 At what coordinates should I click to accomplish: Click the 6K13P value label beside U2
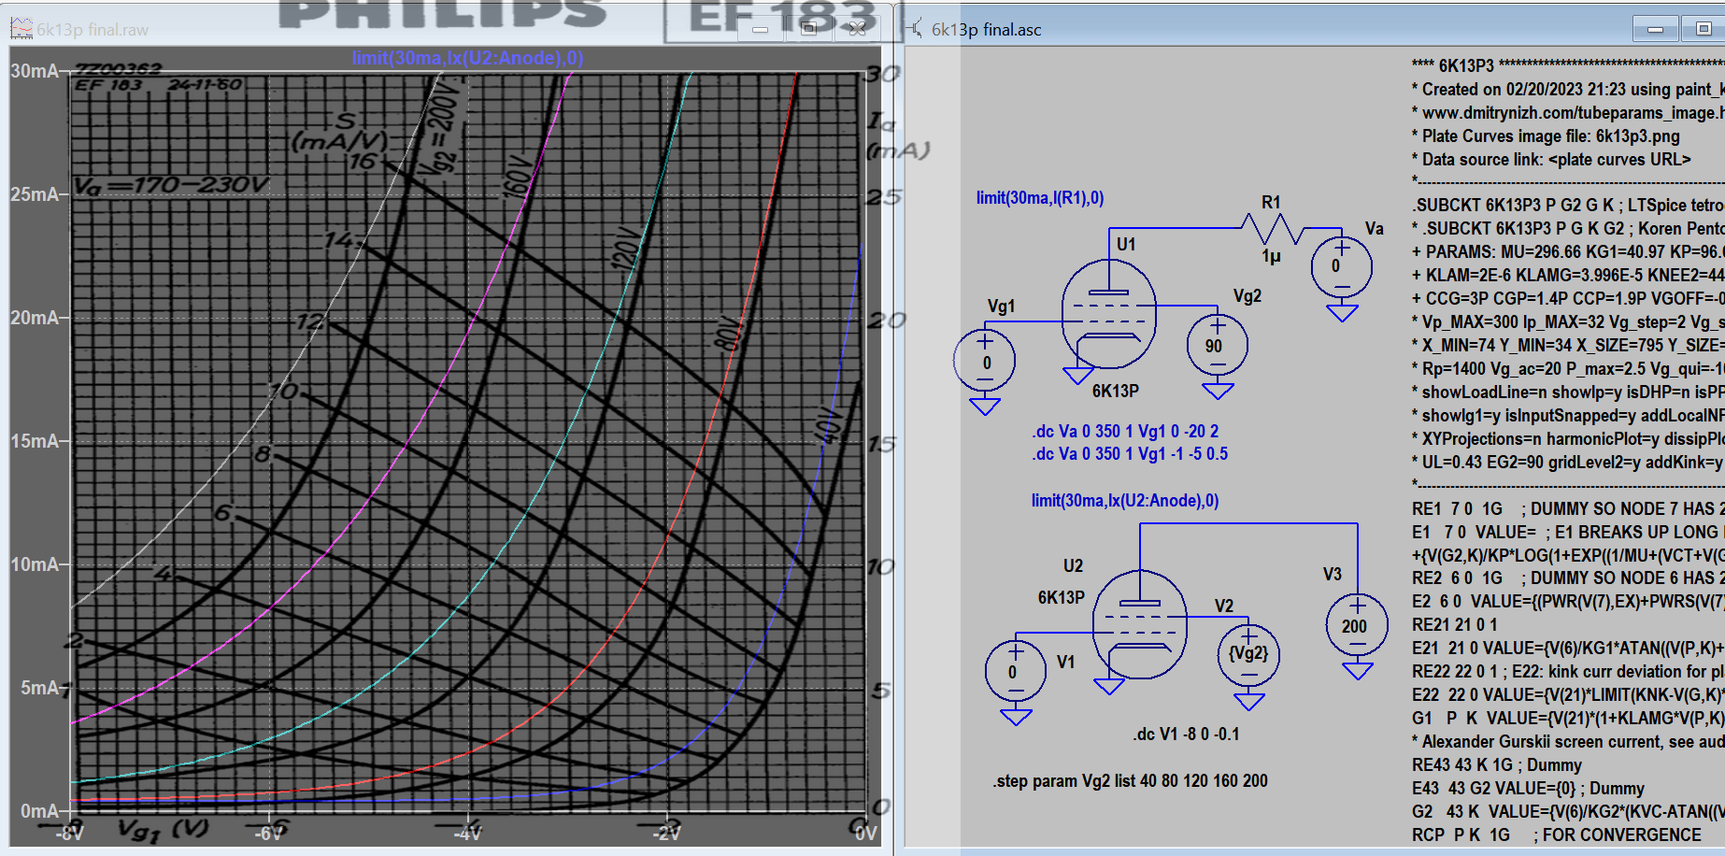1062,598
